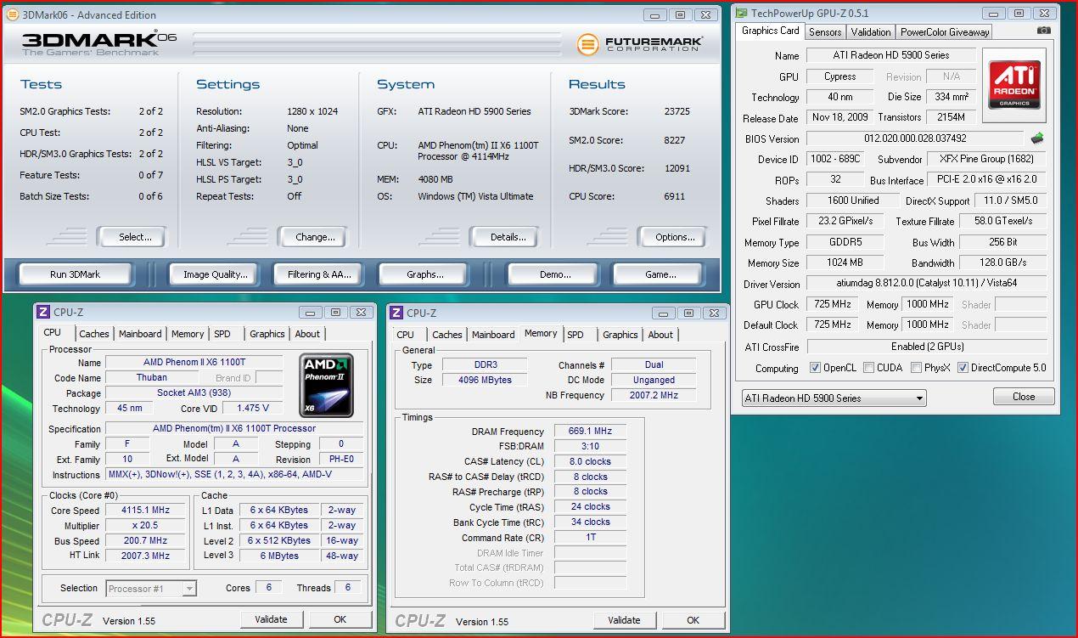The height and width of the screenshot is (638, 1078).
Task: Click the Options... results button
Action: 675,237
